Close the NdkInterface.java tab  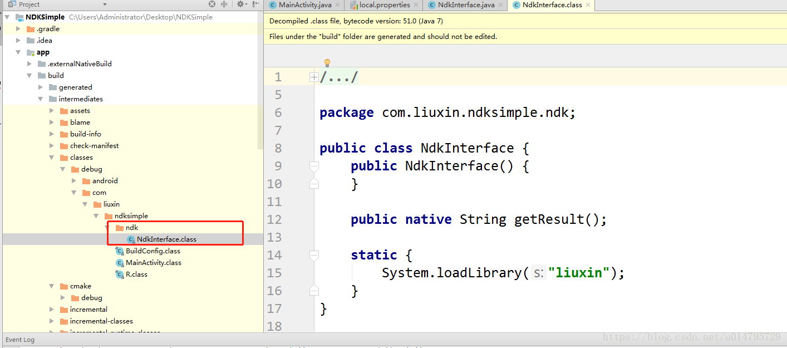coord(500,5)
